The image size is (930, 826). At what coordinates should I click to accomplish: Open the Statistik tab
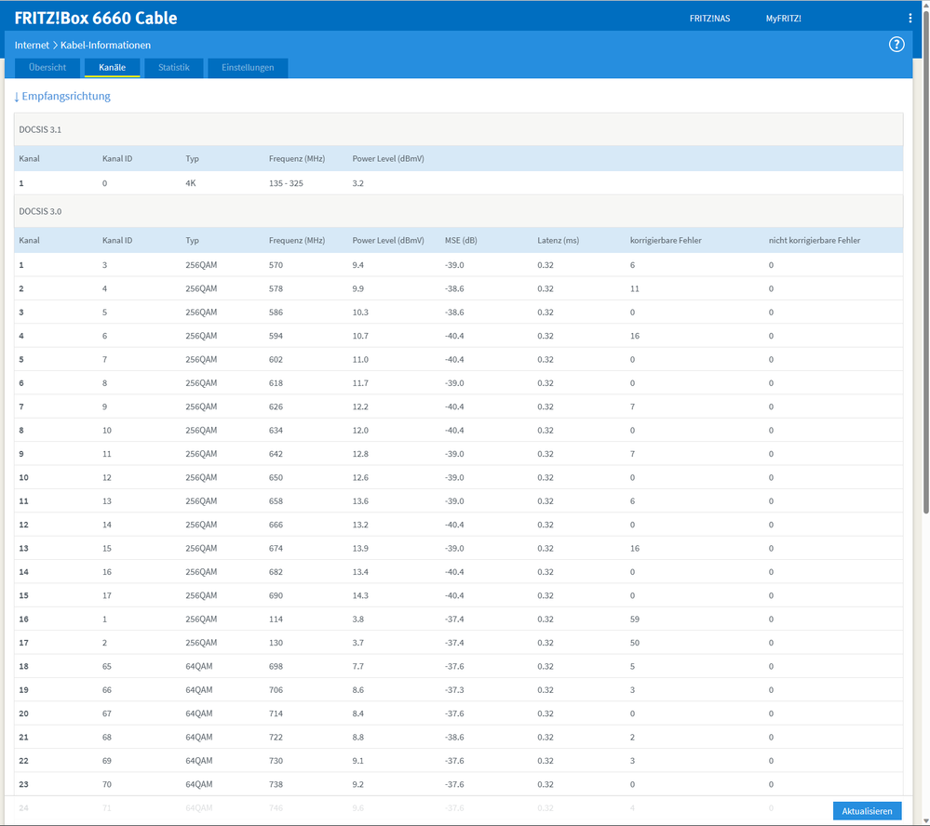pyautogui.click(x=173, y=68)
